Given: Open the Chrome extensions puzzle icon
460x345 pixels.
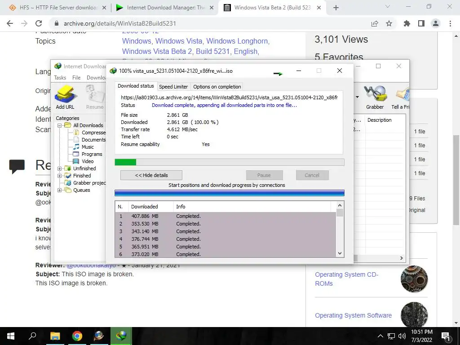Looking at the screenshot, I should pyautogui.click(x=407, y=23).
